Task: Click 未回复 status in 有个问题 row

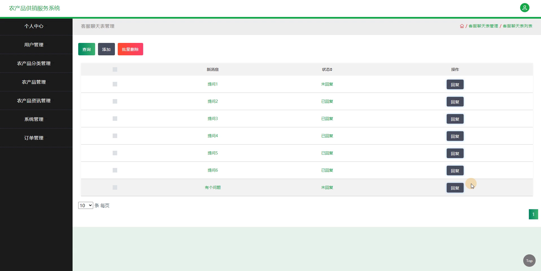Action: coord(327,187)
